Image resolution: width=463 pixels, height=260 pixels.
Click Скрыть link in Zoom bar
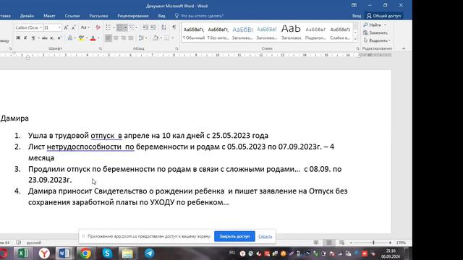pos(266,236)
